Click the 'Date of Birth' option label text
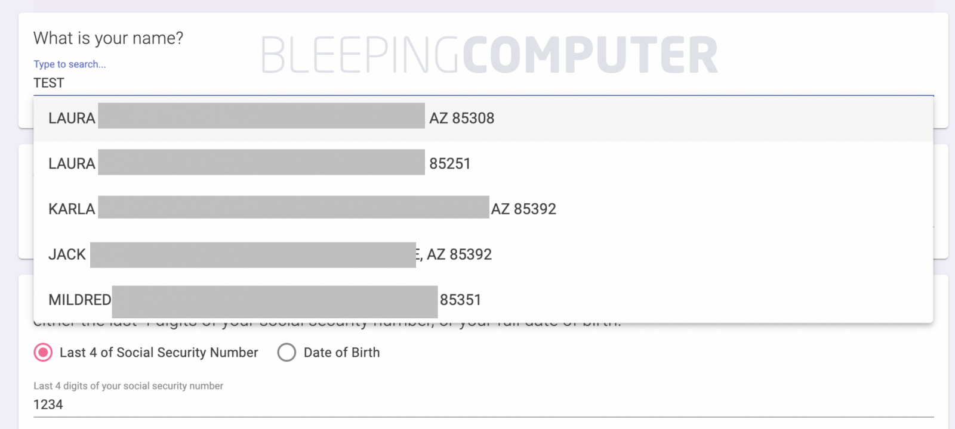Screen dimensions: 955x429 (x=341, y=353)
